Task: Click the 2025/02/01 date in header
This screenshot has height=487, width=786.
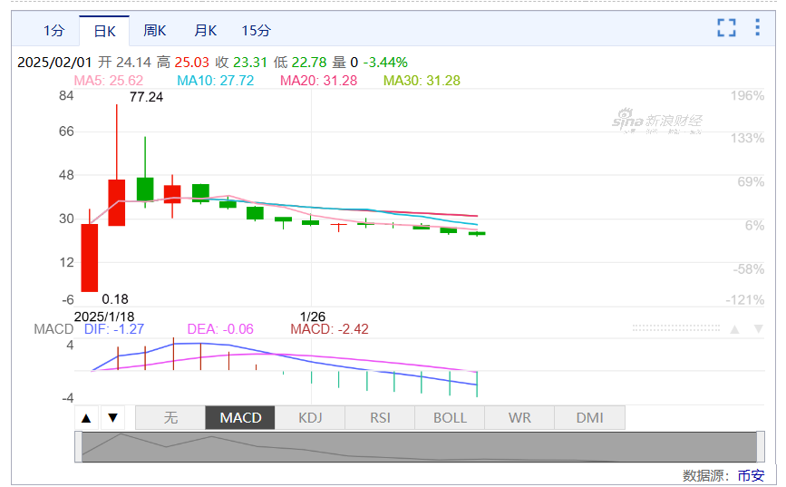Action: [54, 63]
